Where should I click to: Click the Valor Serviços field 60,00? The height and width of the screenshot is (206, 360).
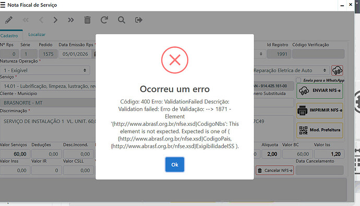tap(15, 154)
